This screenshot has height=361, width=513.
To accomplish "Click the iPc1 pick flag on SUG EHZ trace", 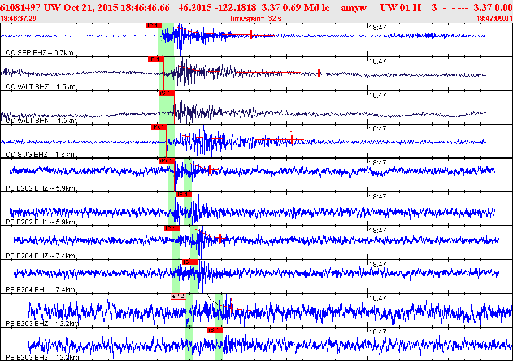I will tap(159, 127).
